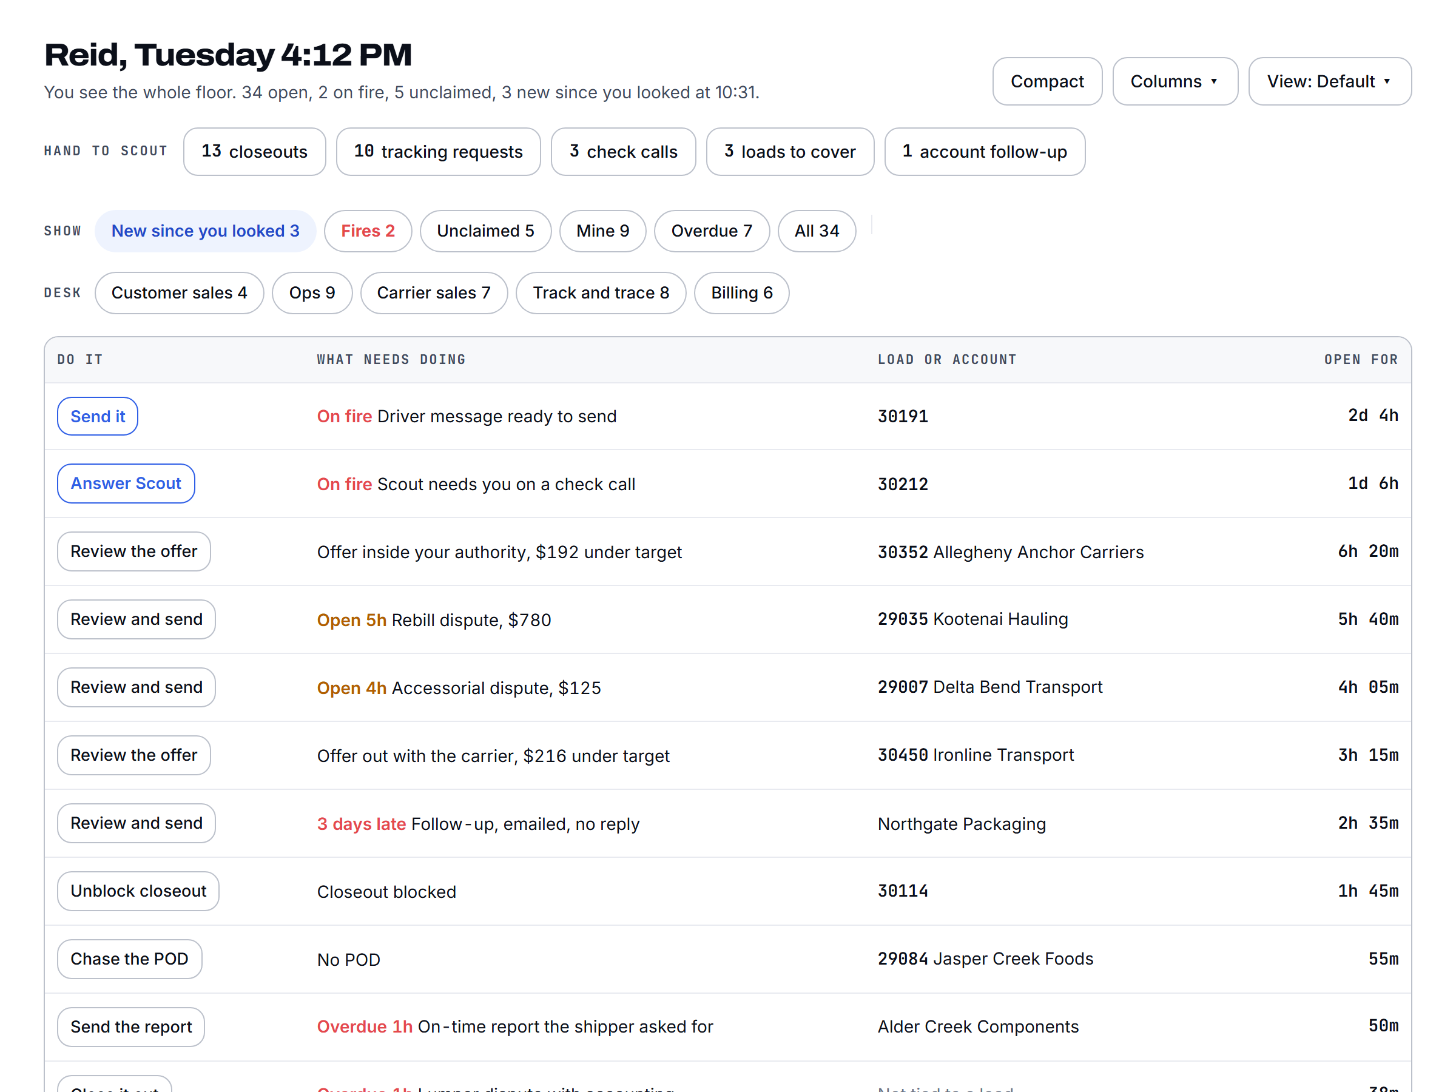This screenshot has height=1092, width=1456.
Task: Sort by the Open For column header
Action: coord(1361,359)
